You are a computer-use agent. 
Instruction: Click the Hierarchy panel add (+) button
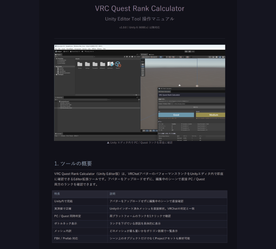56,100
